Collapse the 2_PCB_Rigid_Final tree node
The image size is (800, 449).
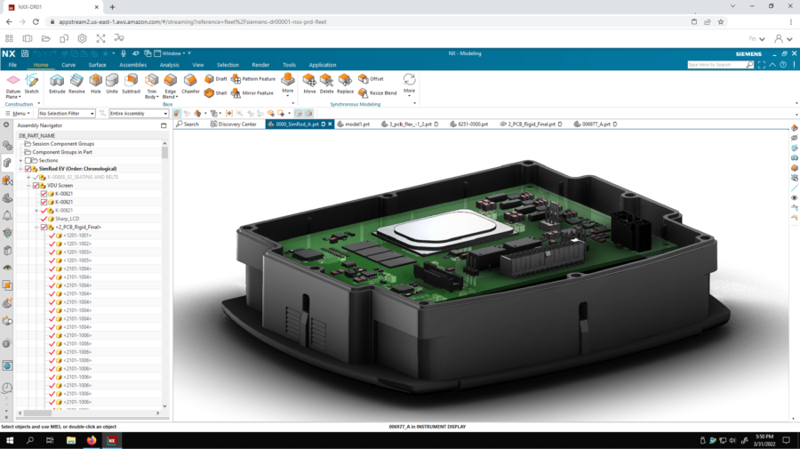click(36, 227)
